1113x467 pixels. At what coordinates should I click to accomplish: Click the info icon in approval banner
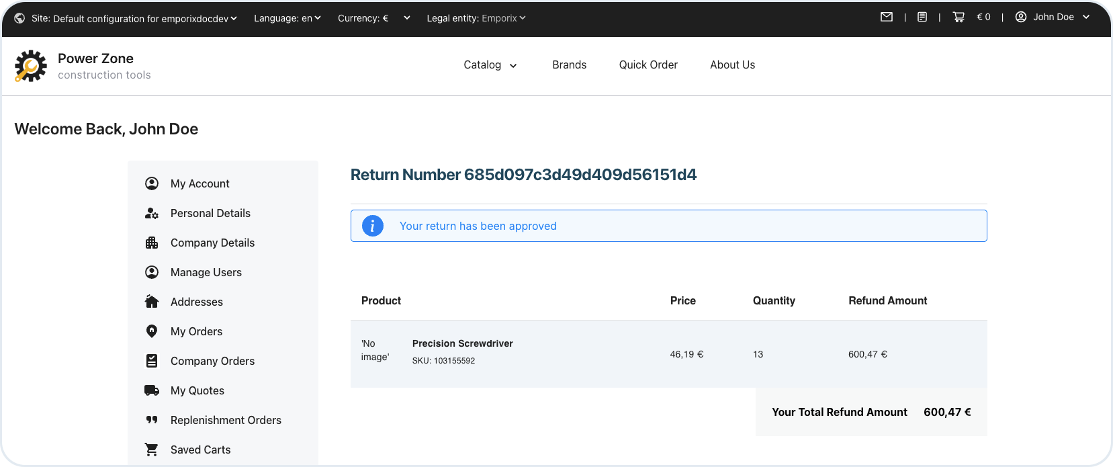[x=373, y=226]
